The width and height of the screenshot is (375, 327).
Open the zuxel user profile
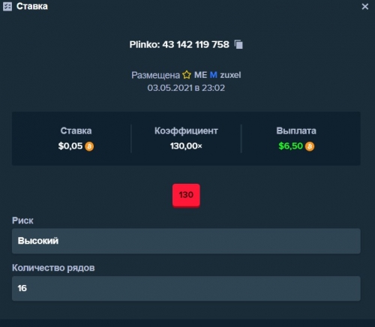pos(230,75)
